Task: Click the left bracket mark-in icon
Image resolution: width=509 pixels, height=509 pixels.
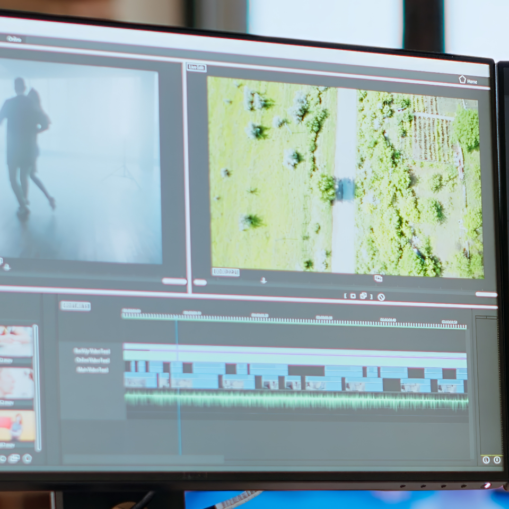Action: [345, 296]
